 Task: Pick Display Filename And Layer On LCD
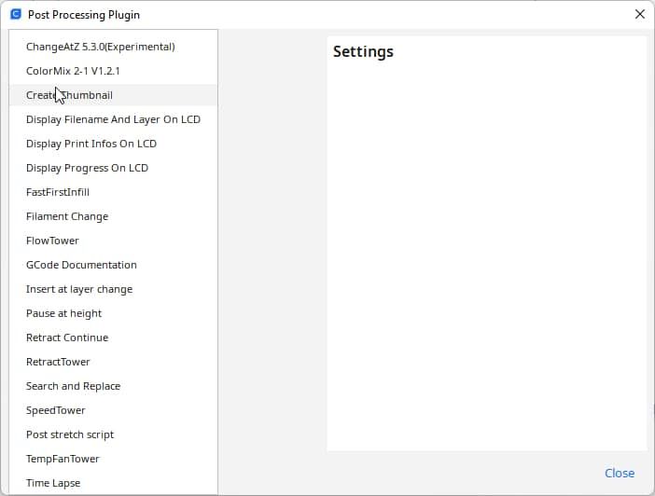pos(113,119)
